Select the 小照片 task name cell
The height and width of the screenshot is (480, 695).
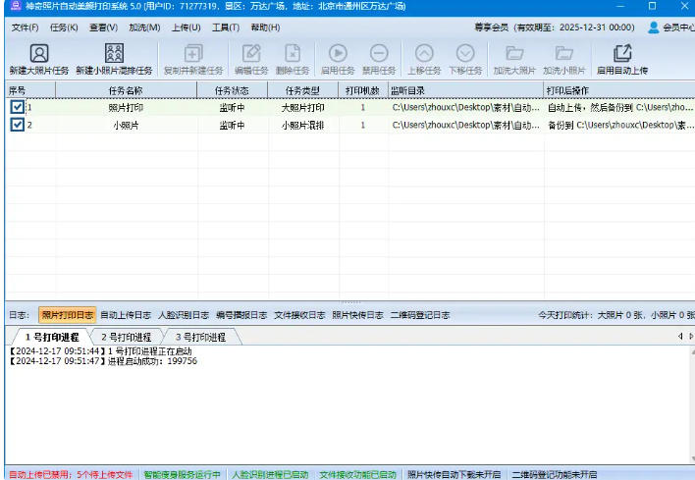[x=126, y=126]
